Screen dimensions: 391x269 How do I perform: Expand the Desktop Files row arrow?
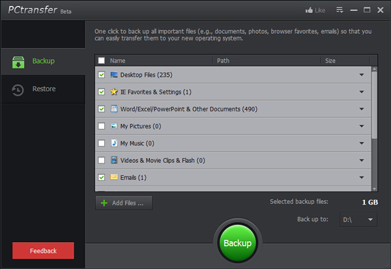coord(362,75)
